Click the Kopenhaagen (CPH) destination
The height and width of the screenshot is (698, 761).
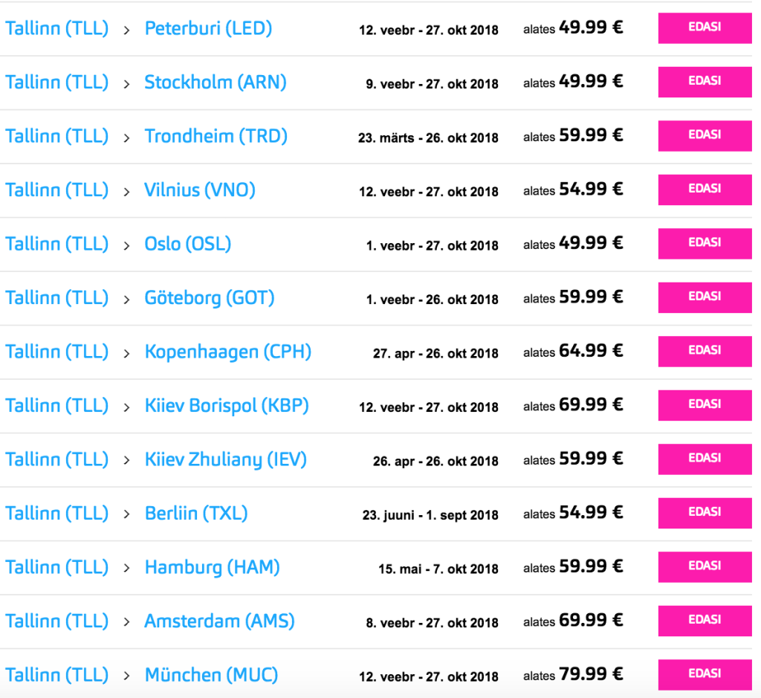227,352
